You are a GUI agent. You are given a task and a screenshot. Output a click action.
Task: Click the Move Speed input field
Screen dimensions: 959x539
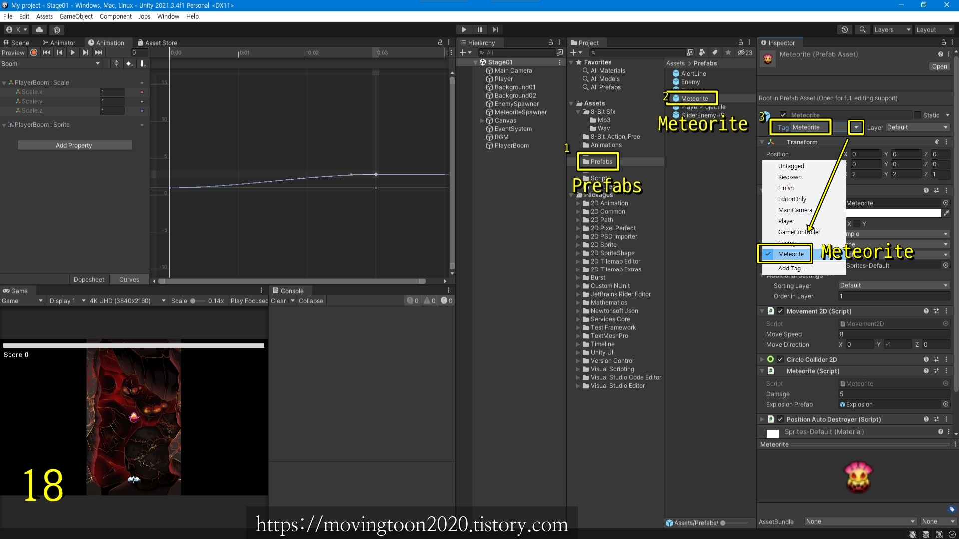click(894, 334)
